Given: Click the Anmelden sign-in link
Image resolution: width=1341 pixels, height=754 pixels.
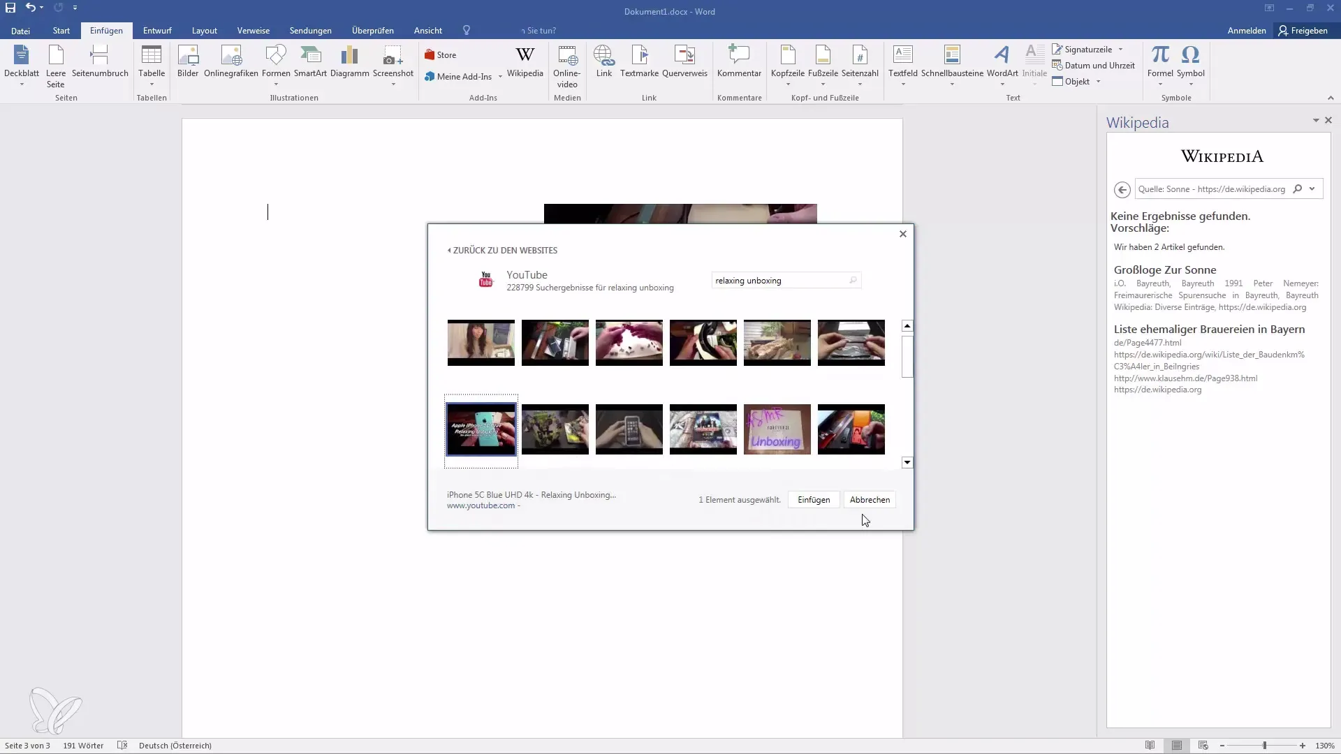Looking at the screenshot, I should (1247, 31).
